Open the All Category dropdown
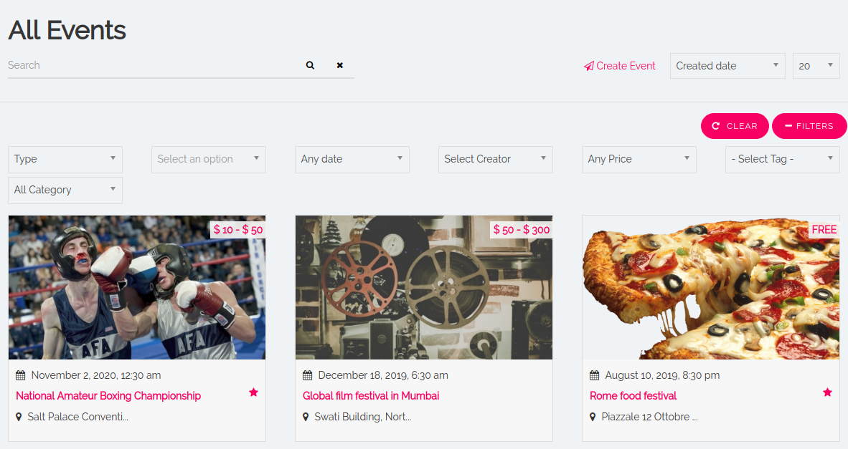This screenshot has height=449, width=848. (65, 190)
